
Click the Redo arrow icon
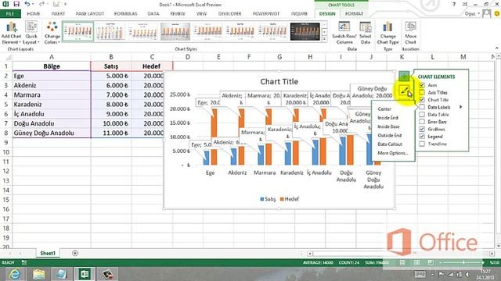tap(41, 4)
